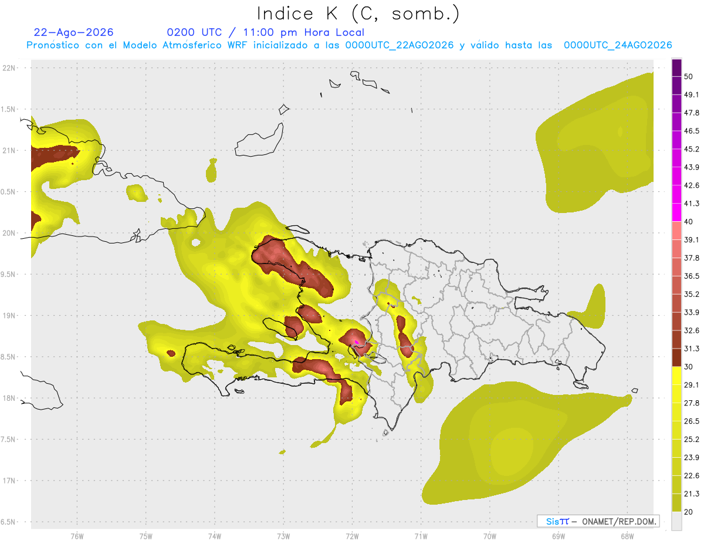704x544 pixels.
Task: Click the '37.8' color scale value
Action: (x=692, y=258)
